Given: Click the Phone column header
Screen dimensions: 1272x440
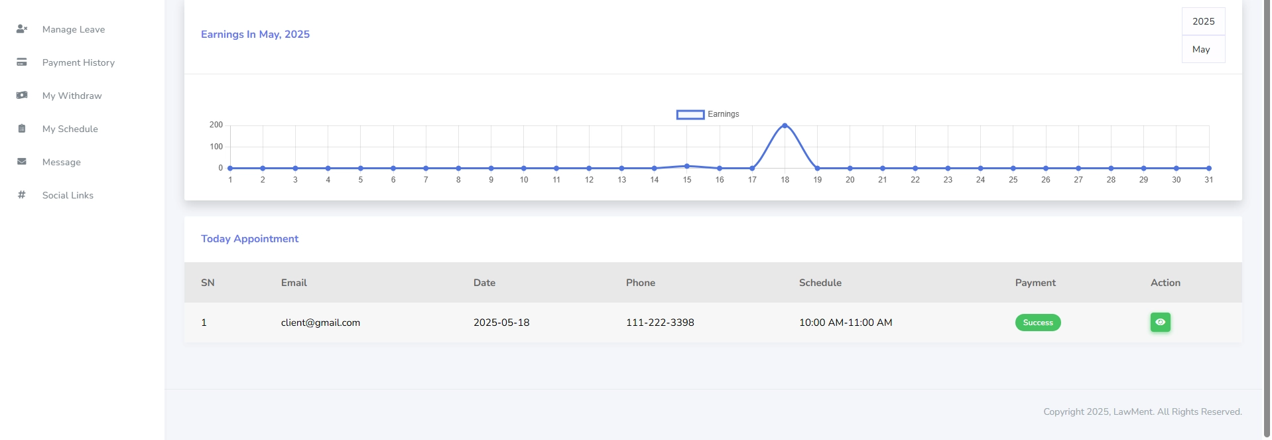Looking at the screenshot, I should (641, 283).
